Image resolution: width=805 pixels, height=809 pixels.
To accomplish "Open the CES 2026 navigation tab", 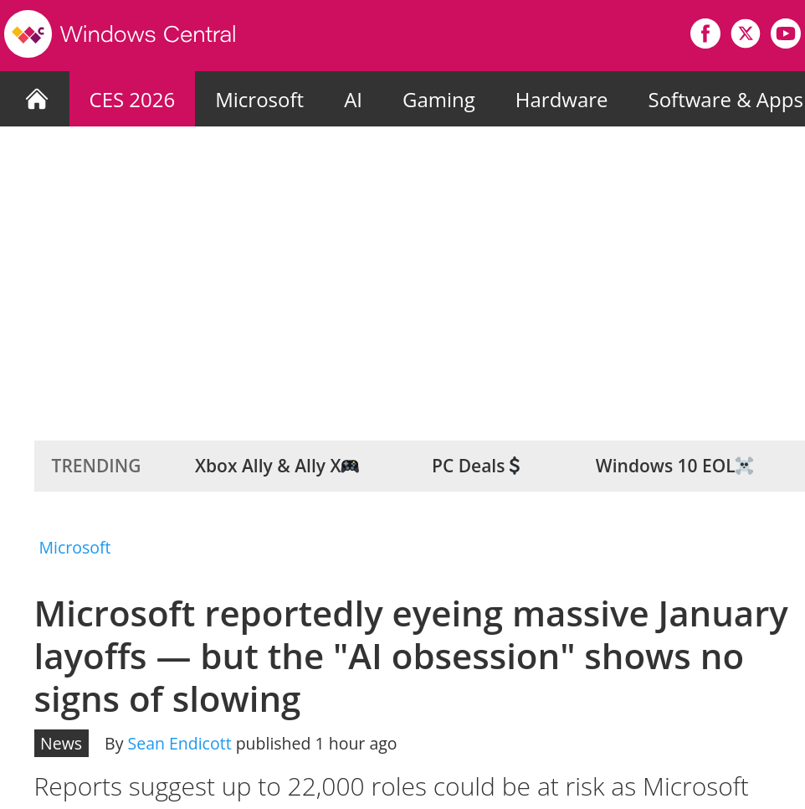I will [x=132, y=100].
